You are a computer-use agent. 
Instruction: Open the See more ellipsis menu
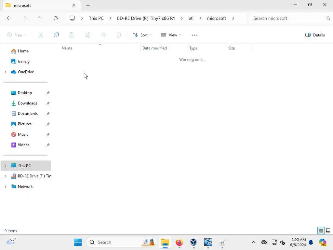click(x=194, y=35)
